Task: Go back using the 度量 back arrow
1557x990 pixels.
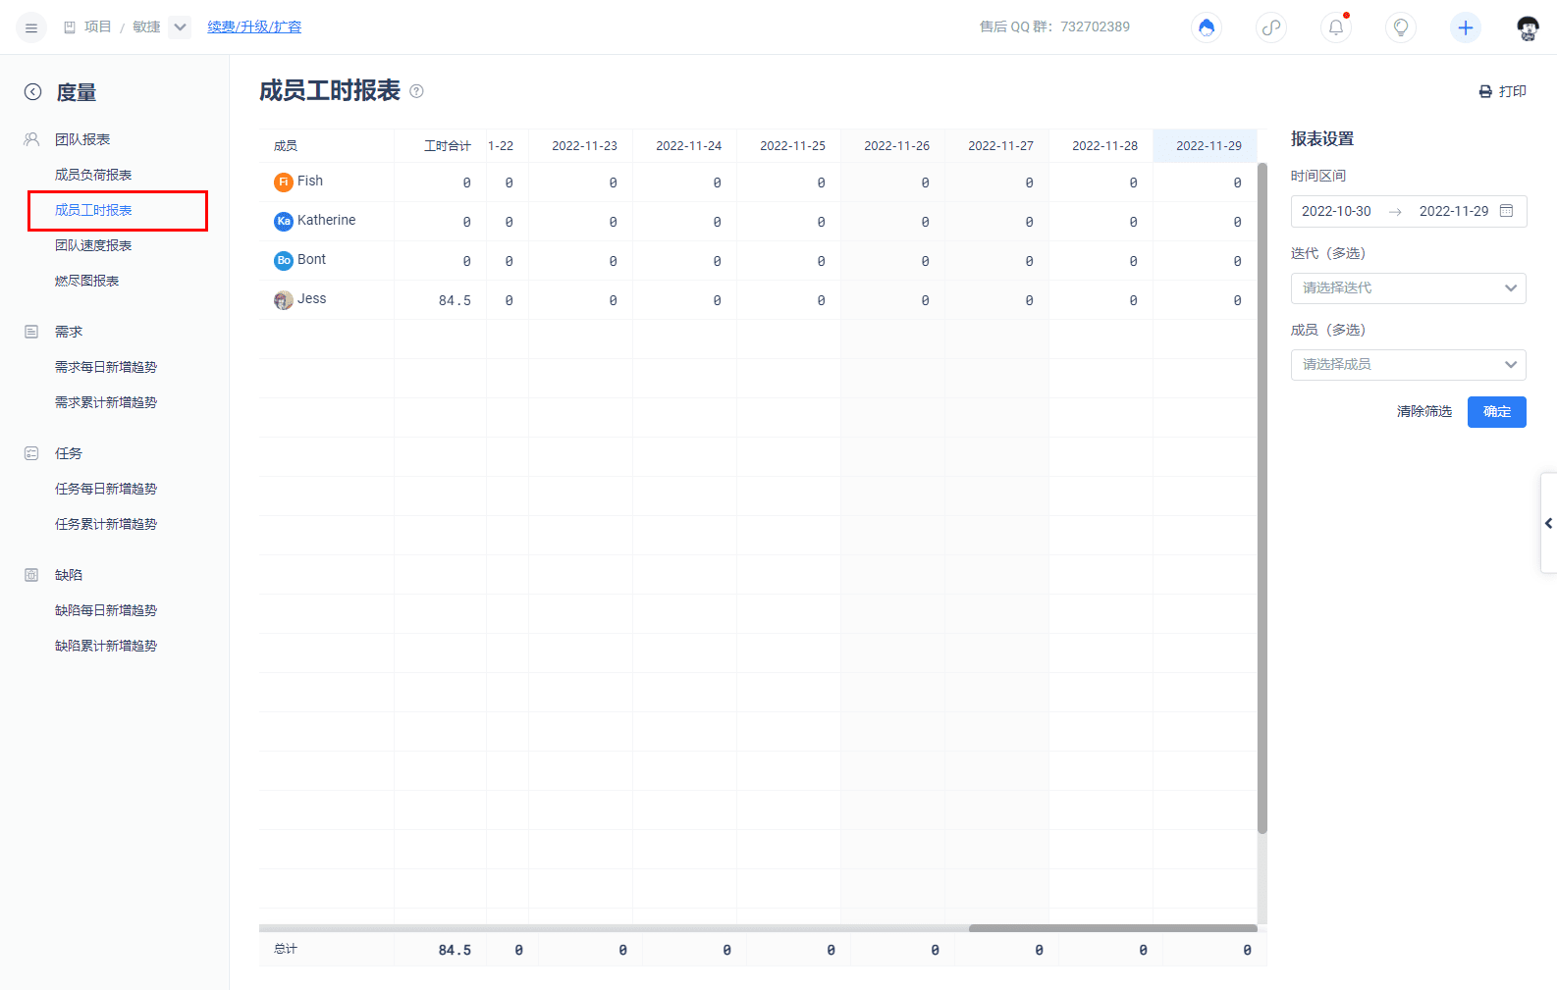Action: (33, 92)
